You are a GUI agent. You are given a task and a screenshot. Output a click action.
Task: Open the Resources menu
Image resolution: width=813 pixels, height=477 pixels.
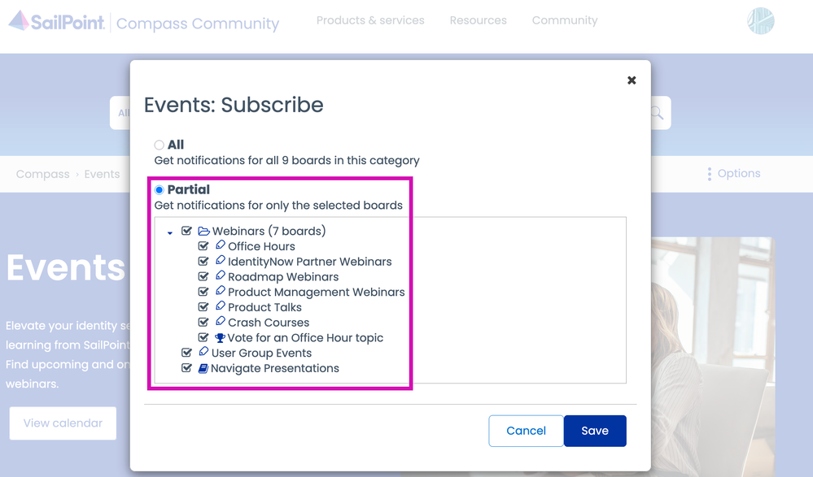[478, 20]
